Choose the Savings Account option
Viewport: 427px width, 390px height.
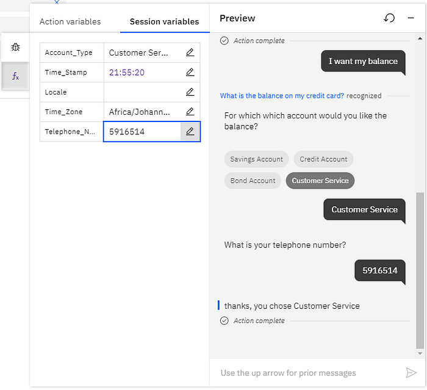tap(256, 159)
